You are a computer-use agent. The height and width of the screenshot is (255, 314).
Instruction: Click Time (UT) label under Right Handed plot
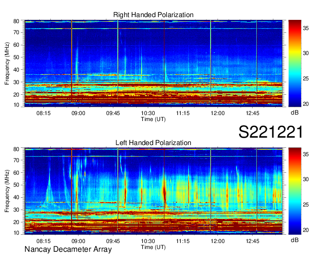point(153,119)
